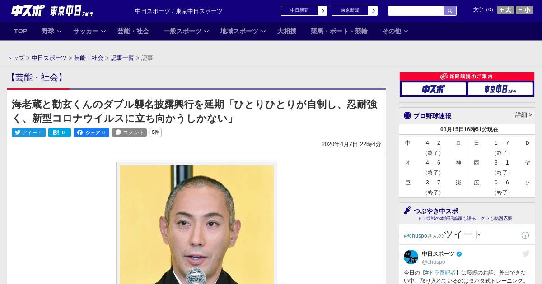The height and width of the screenshot is (284, 542).
Task: Click the 中日新聞 arrow button
Action: coord(322,11)
